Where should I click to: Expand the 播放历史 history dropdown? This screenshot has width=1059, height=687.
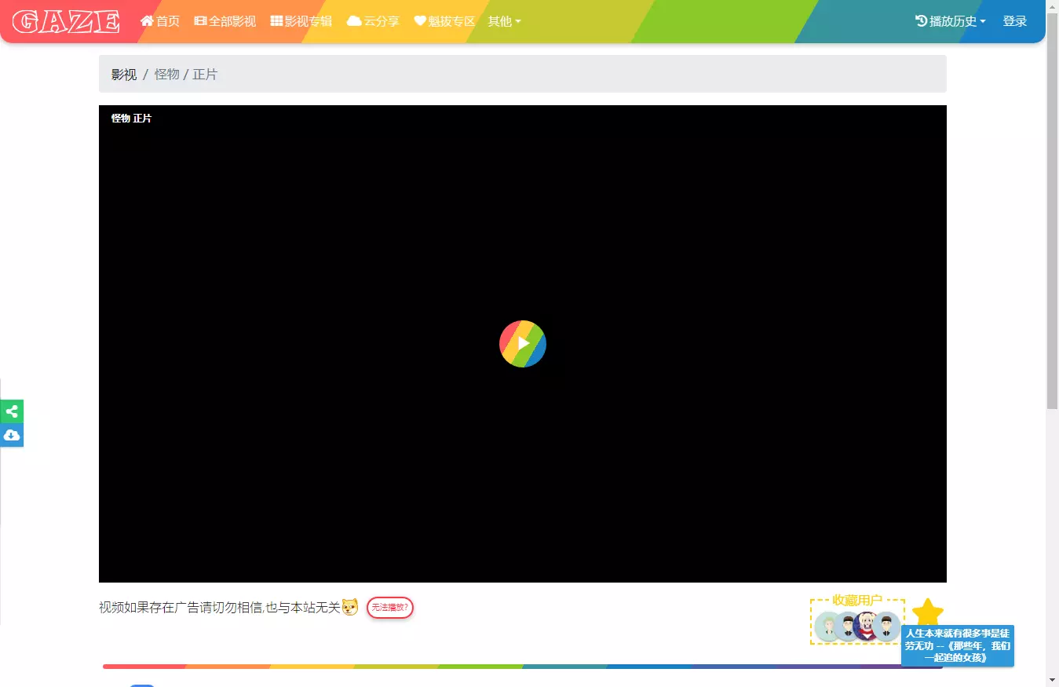pos(950,21)
